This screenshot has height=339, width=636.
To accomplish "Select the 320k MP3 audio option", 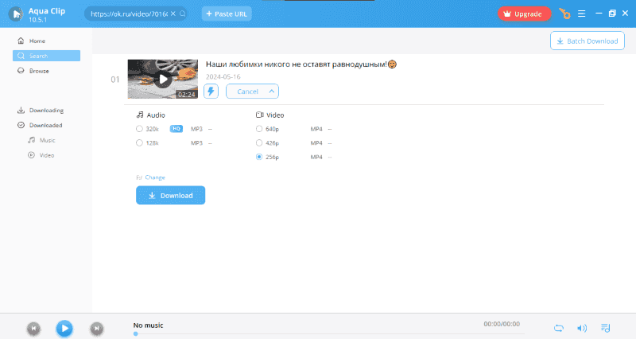I will pyautogui.click(x=140, y=128).
